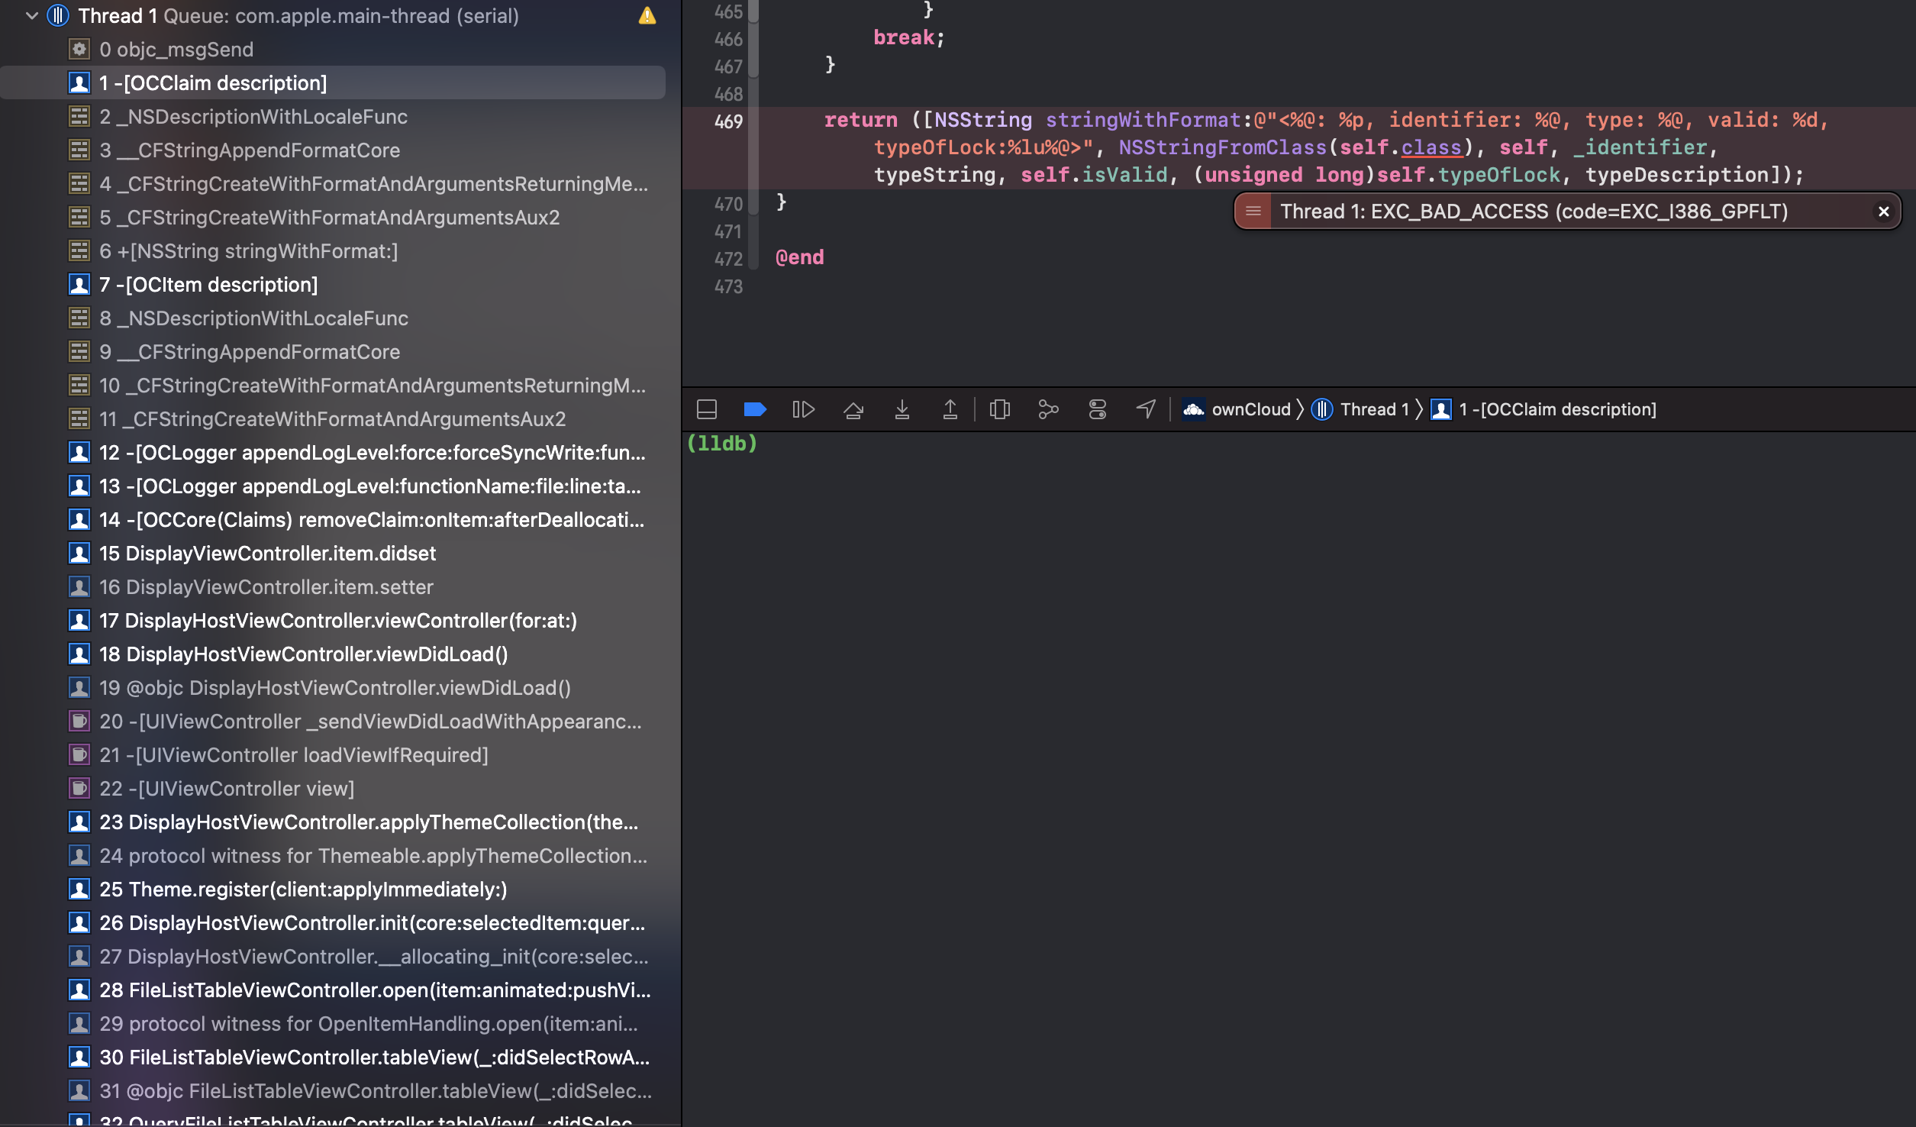The image size is (1916, 1127).
Task: Select frame 28 FileListTableViewController.open
Action: pos(333,990)
